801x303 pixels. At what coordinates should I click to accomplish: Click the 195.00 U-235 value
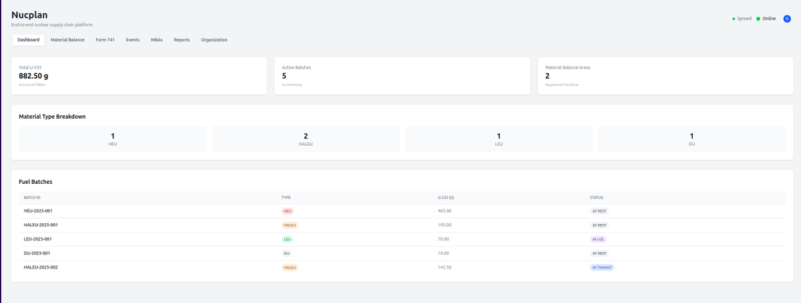click(x=445, y=225)
